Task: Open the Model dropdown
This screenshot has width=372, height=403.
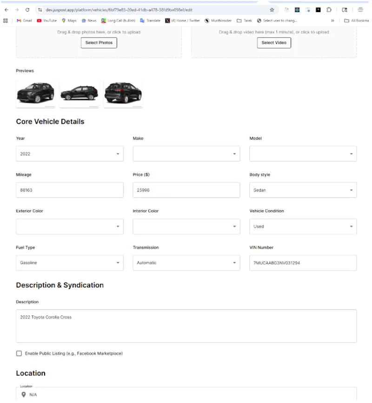Action: (x=303, y=154)
